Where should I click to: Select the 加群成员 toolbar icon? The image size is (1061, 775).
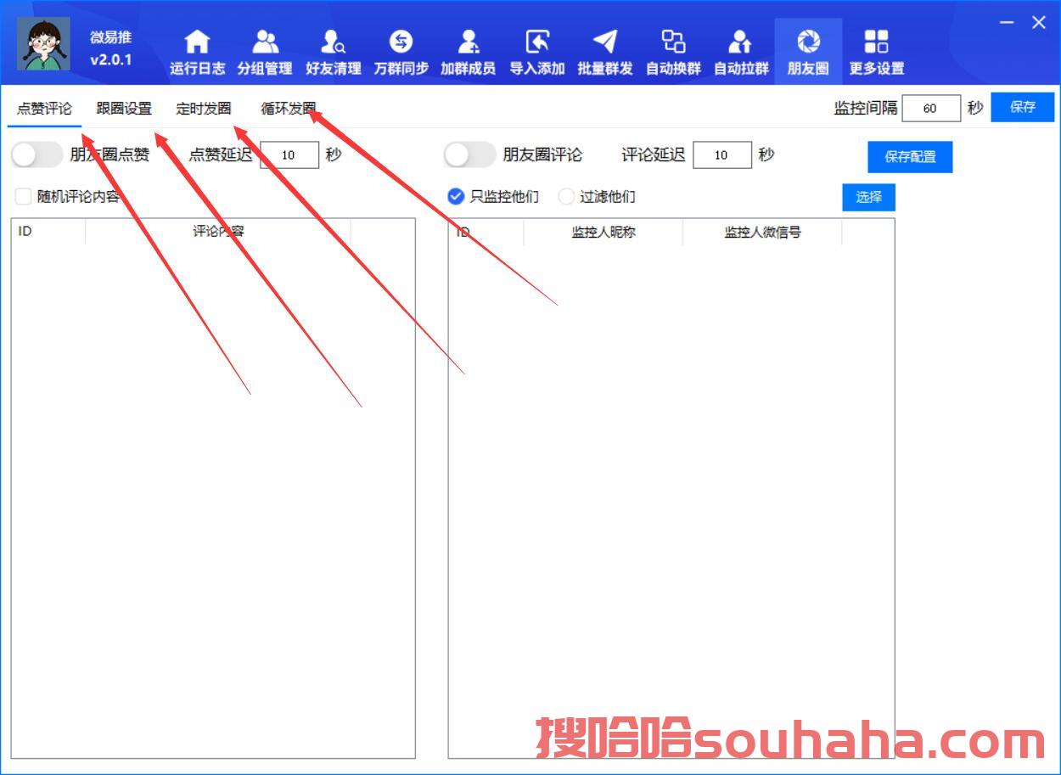468,42
